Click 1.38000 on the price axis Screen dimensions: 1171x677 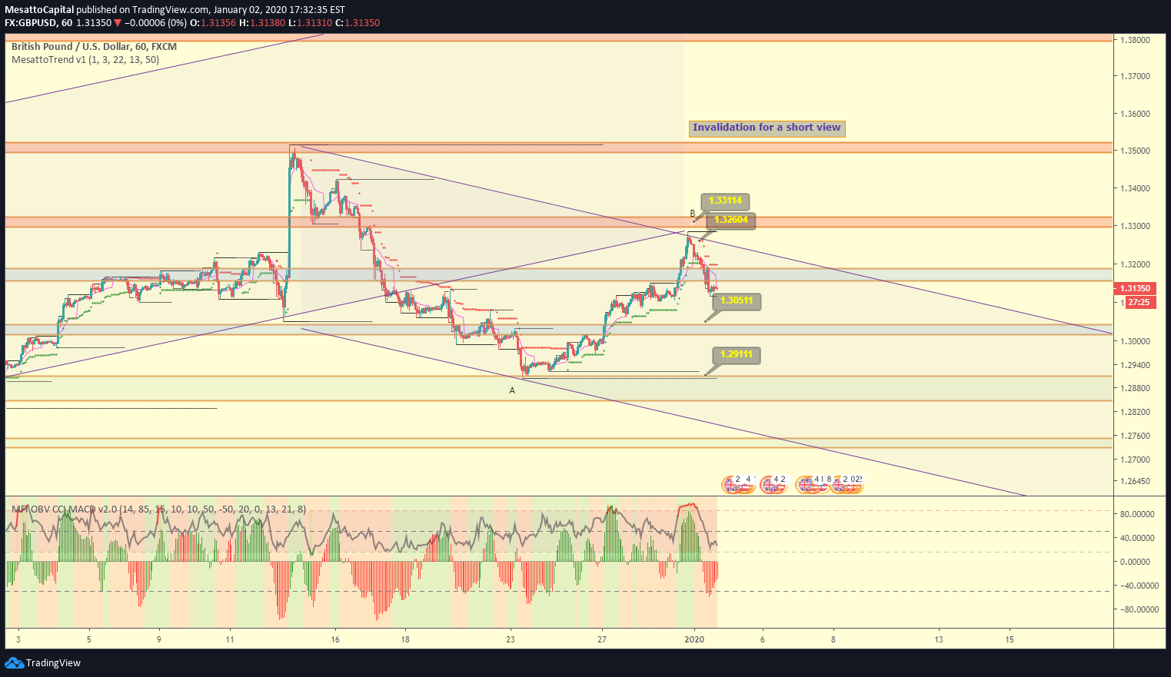pos(1135,40)
